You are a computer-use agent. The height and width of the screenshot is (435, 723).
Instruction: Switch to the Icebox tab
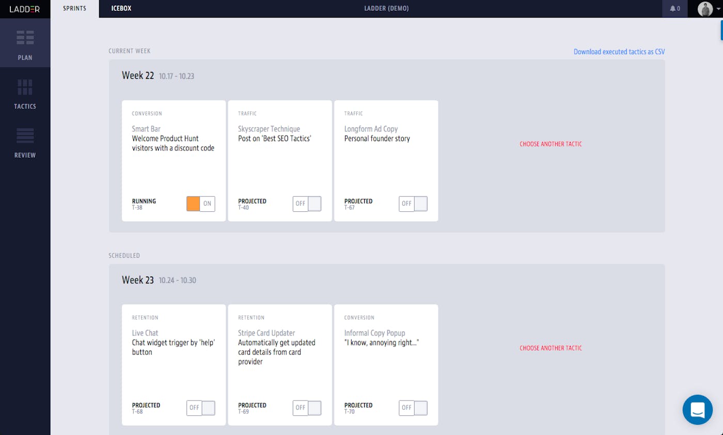pos(121,9)
